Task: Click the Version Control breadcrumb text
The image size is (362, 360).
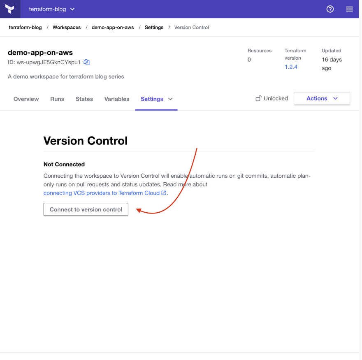Action: point(192,27)
